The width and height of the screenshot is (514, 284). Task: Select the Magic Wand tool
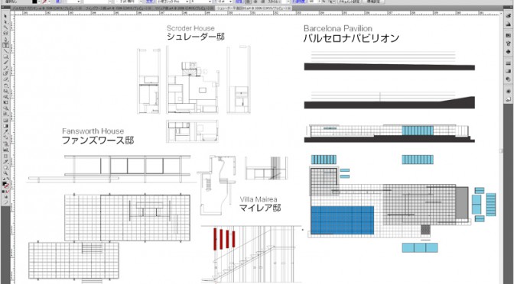click(6, 27)
